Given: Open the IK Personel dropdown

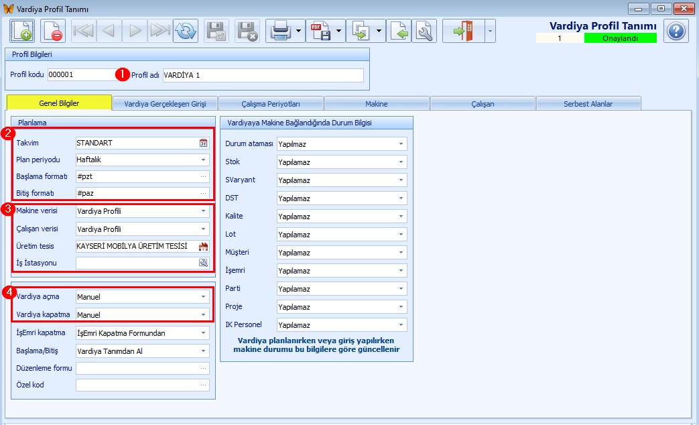Looking at the screenshot, I should (x=401, y=325).
